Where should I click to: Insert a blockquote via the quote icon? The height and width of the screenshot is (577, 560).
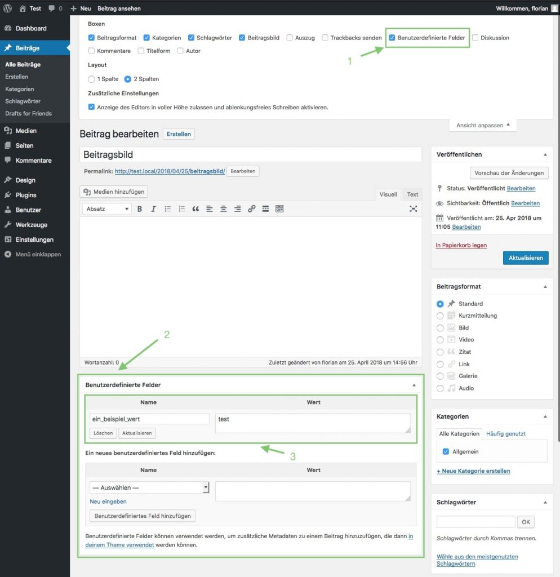[x=195, y=208]
